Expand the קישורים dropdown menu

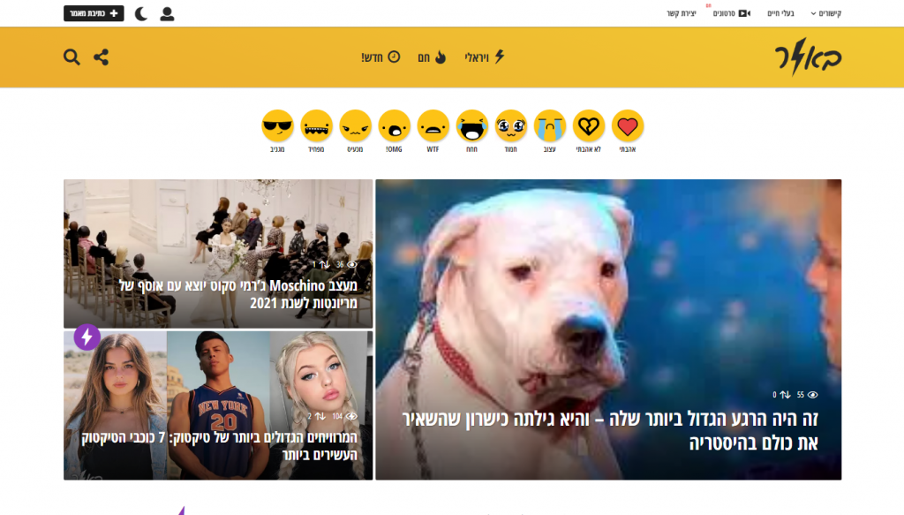(x=825, y=13)
